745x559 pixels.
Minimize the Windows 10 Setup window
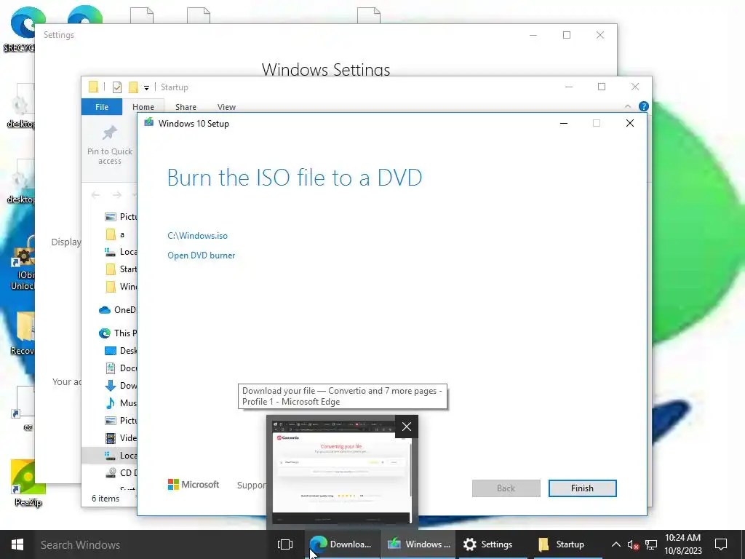[x=564, y=123]
